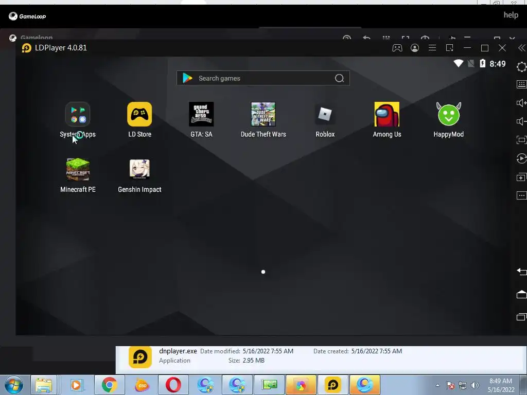Screen dimensions: 527x395
Task: Click the Wi-Fi status icon
Action: click(x=459, y=63)
